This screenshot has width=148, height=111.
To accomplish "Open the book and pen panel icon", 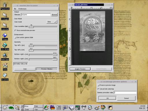I will [46, 108].
